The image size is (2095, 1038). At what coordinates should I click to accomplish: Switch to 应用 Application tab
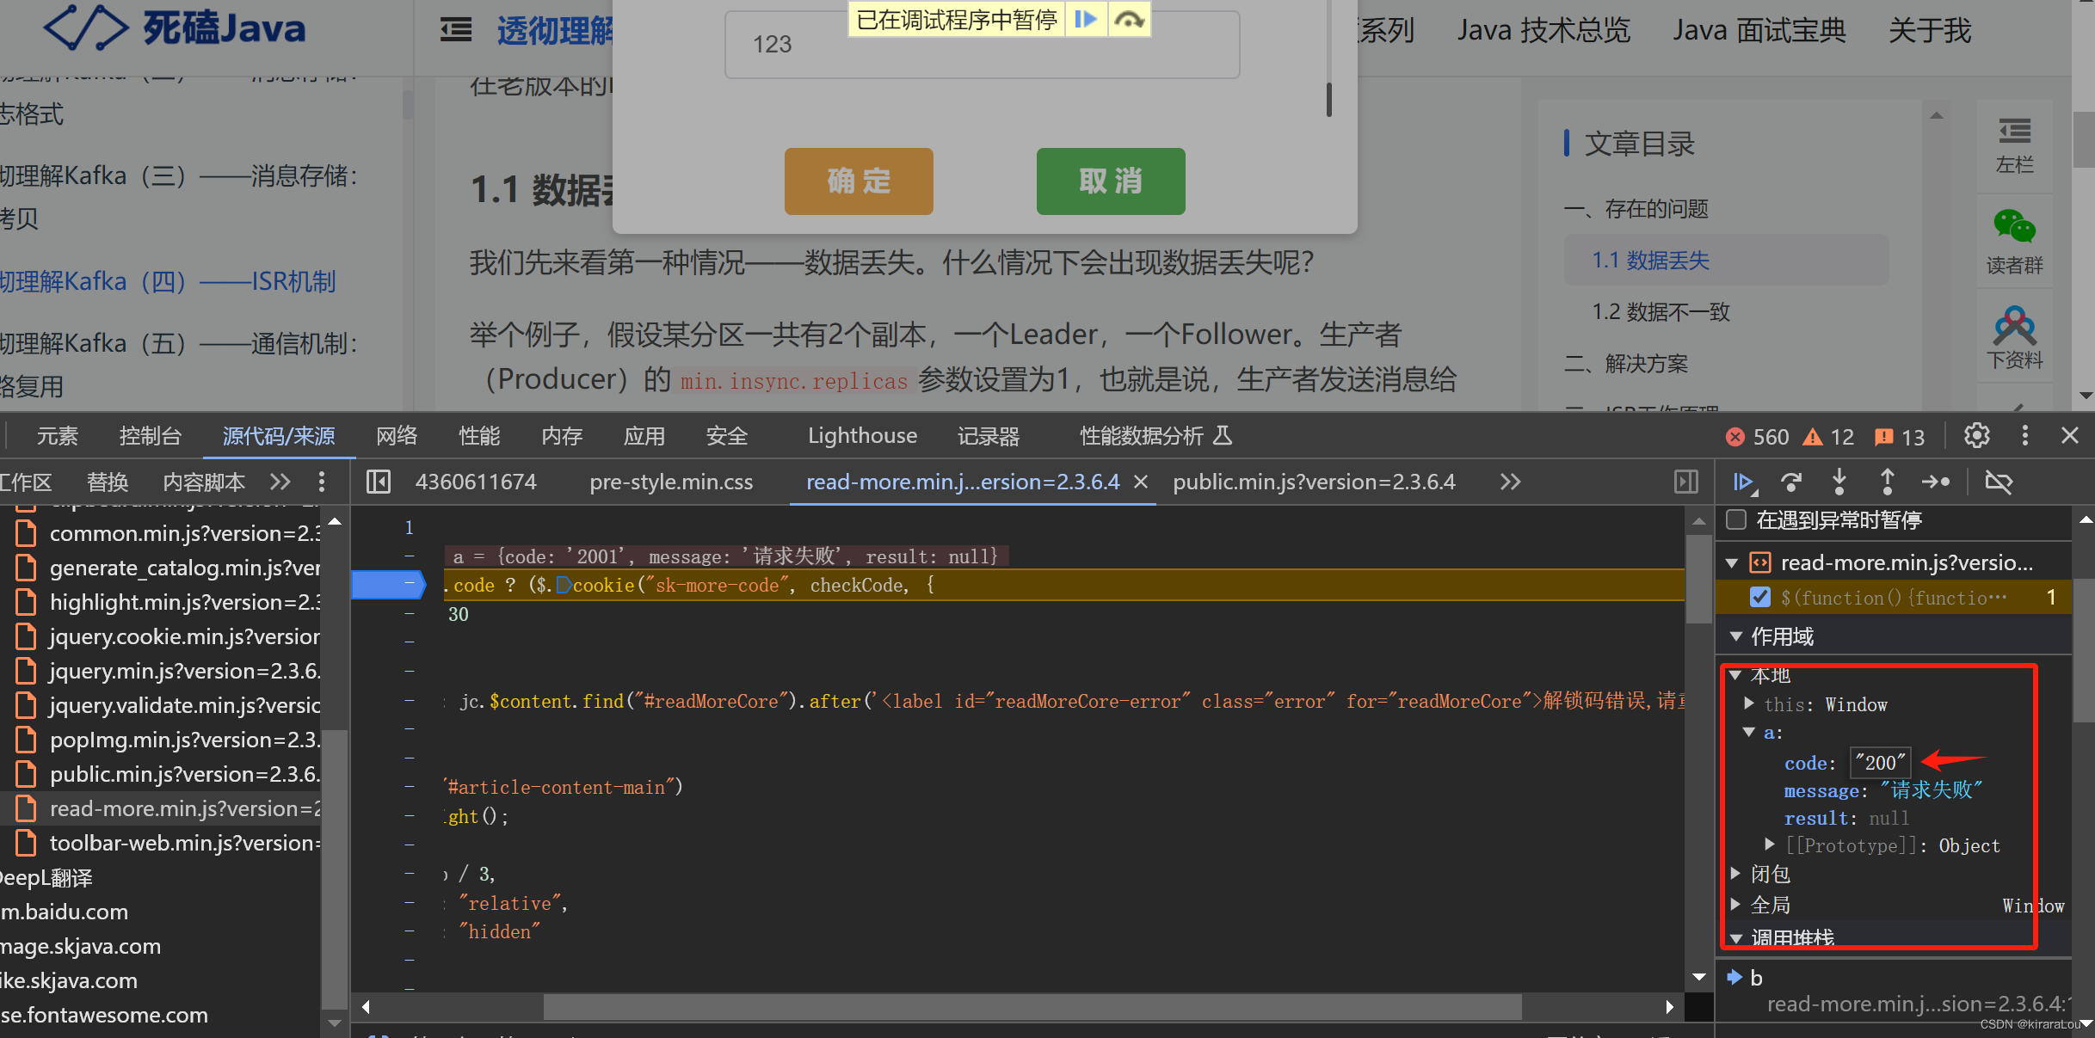644,436
